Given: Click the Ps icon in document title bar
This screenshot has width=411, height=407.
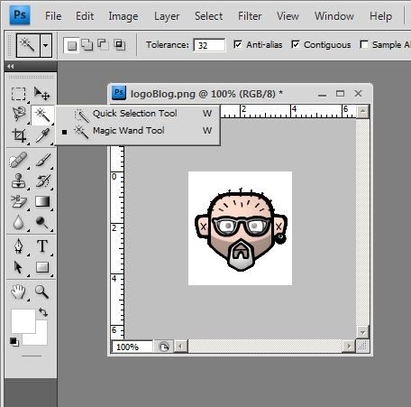Looking at the screenshot, I should (119, 93).
